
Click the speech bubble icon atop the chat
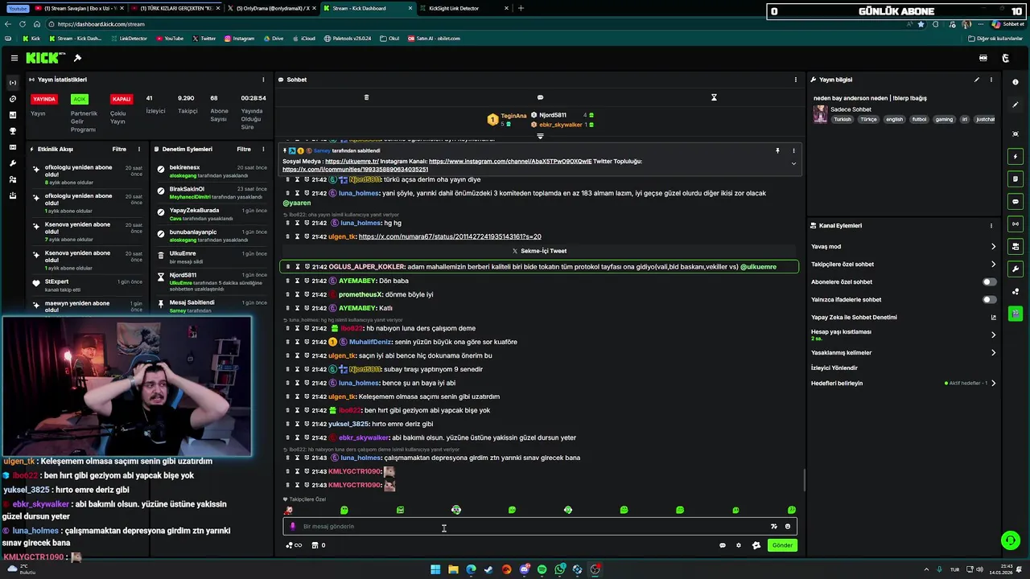(x=540, y=97)
